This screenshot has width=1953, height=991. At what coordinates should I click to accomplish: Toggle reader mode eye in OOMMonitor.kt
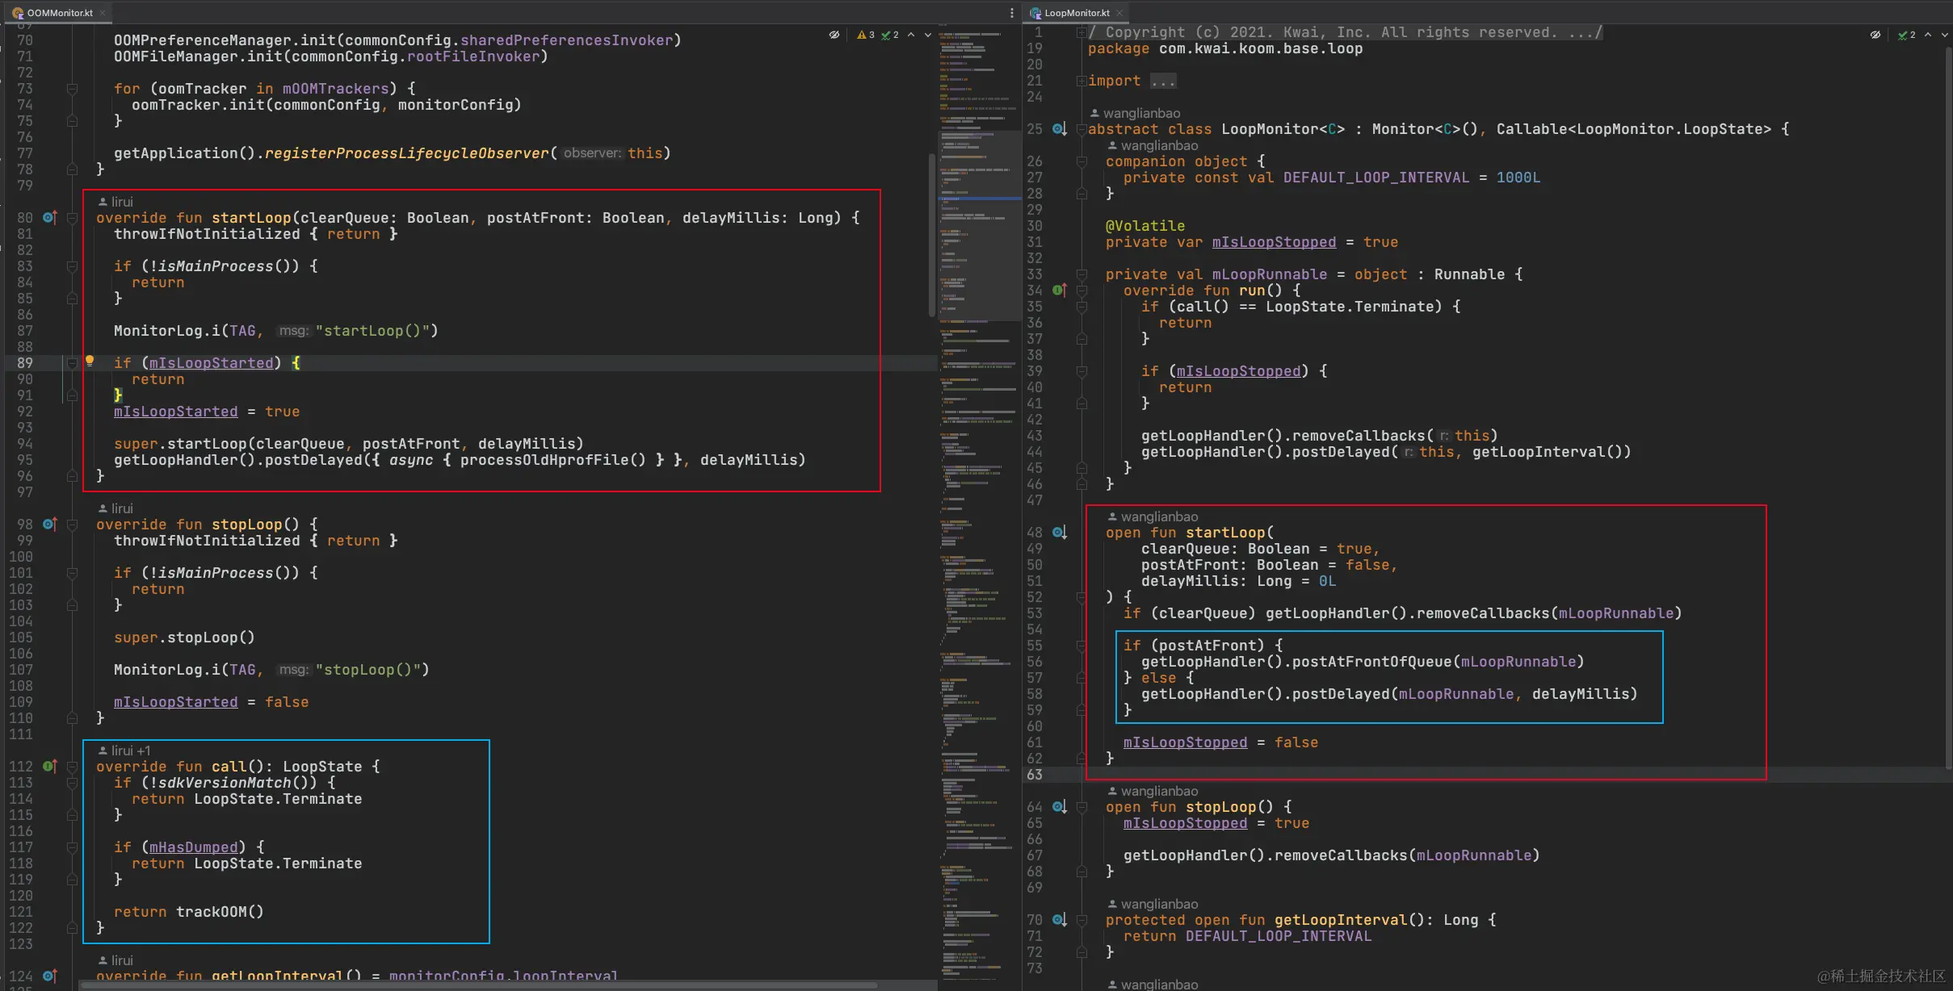pyautogui.click(x=834, y=35)
